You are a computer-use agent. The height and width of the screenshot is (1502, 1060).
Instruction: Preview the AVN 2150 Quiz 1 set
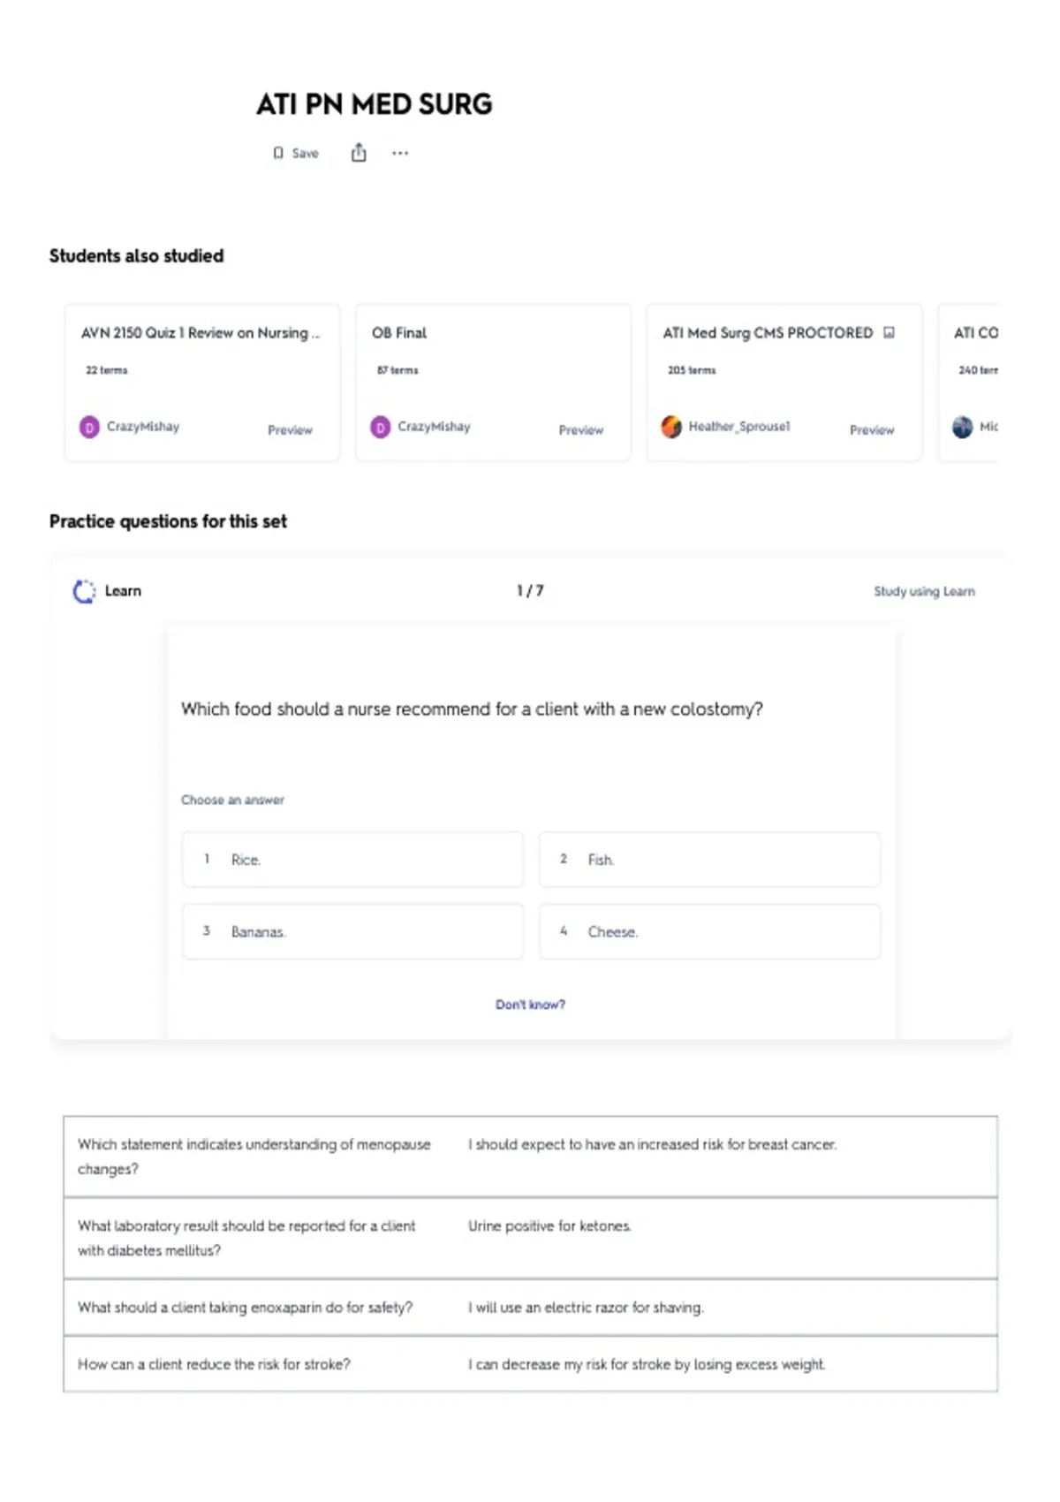click(x=290, y=430)
